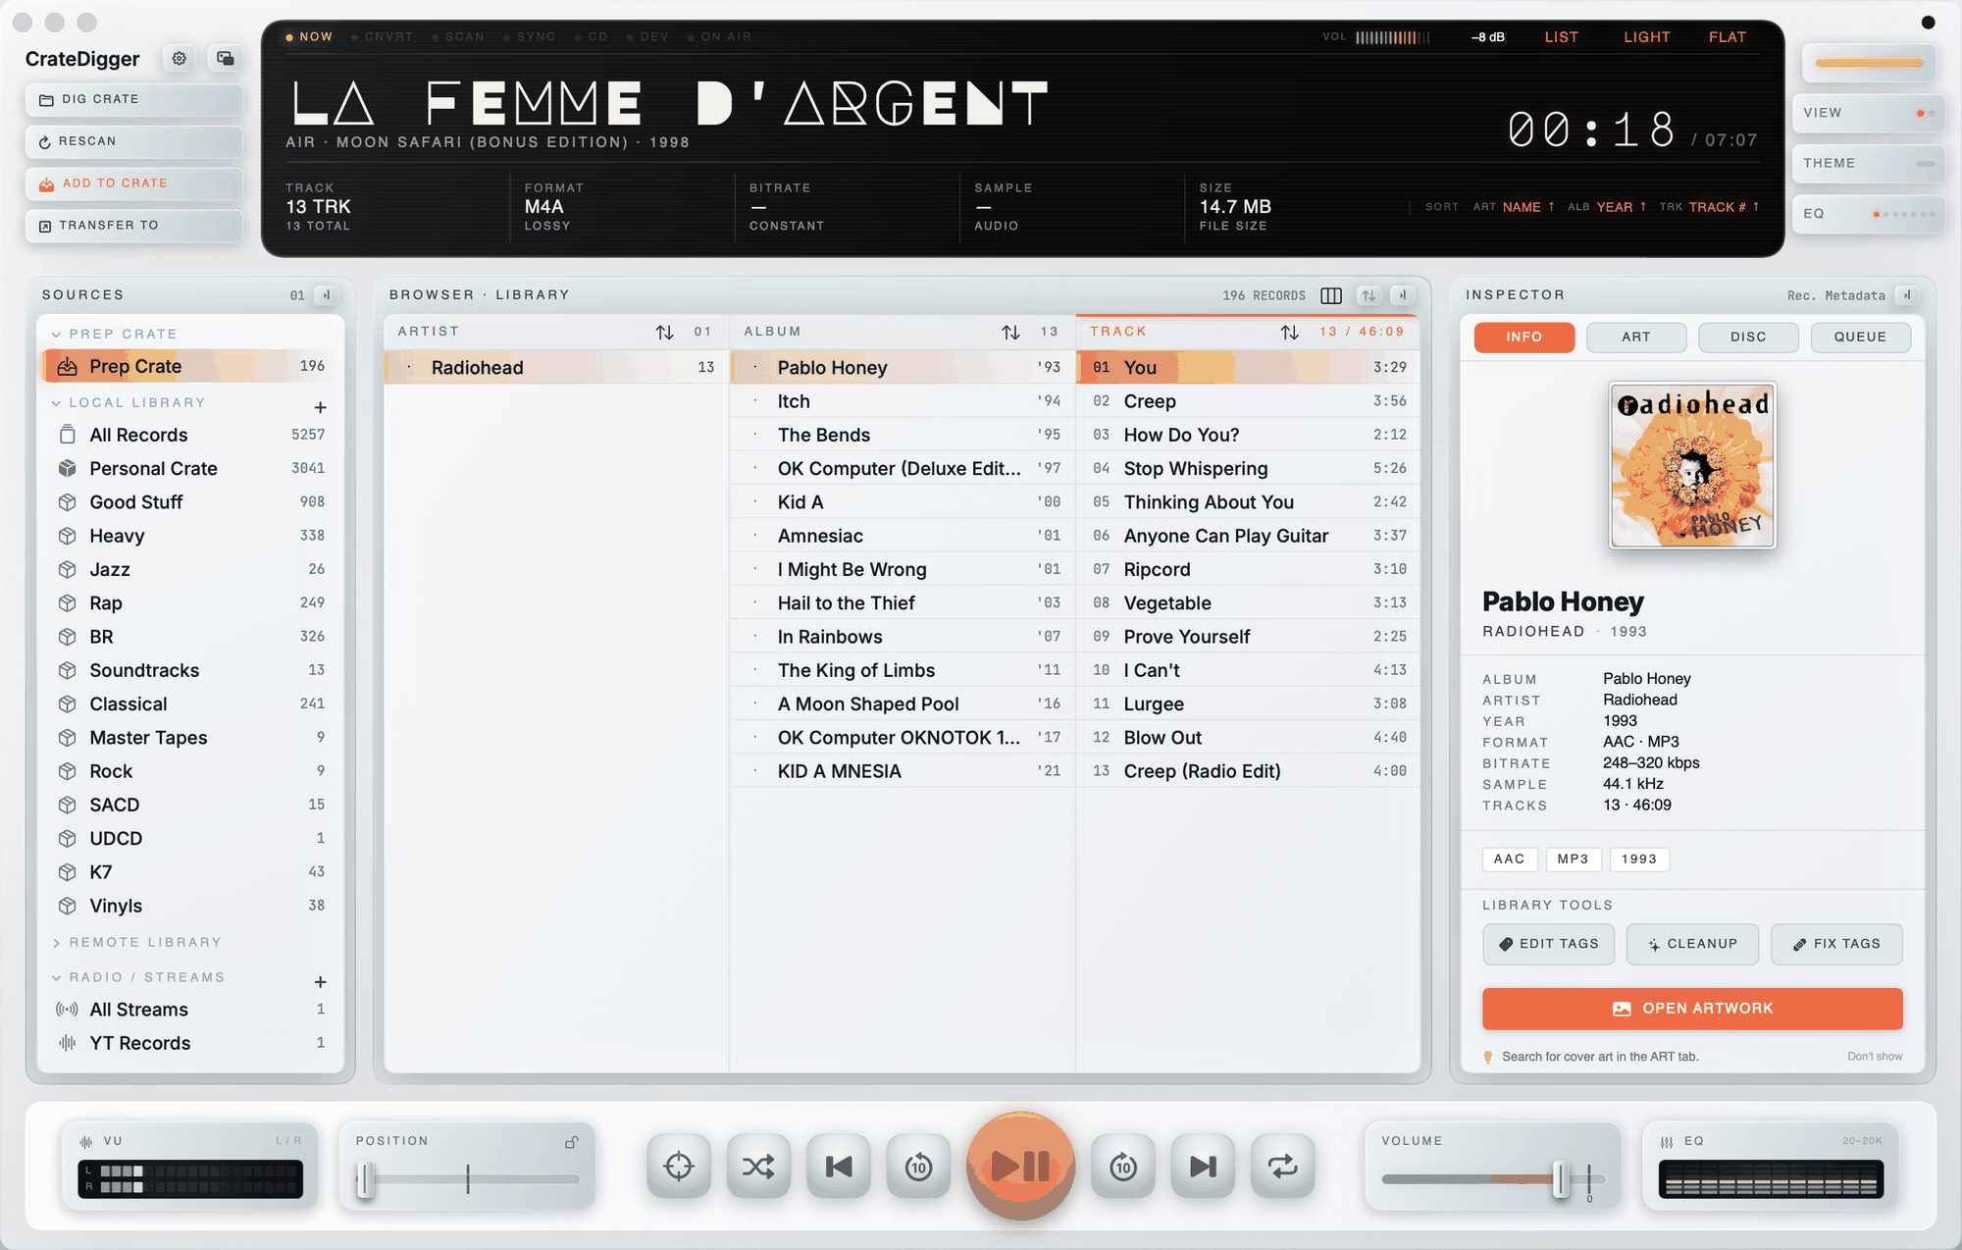Click the EDIT TAGS button
The height and width of the screenshot is (1250, 1962).
pyautogui.click(x=1548, y=945)
